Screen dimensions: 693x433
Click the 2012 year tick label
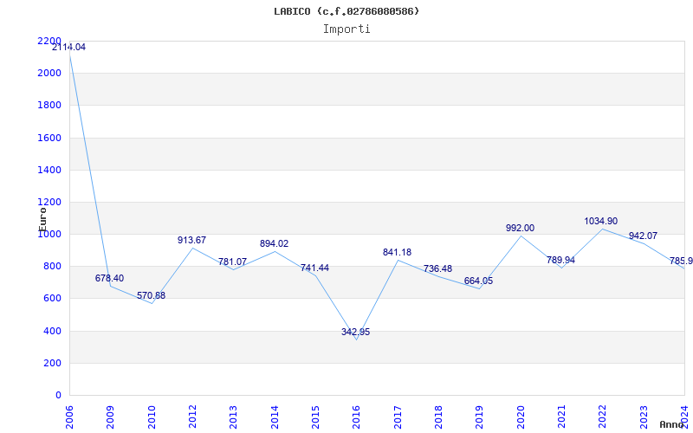click(192, 417)
